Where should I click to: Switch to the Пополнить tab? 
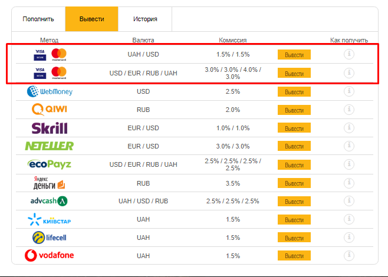click(38, 19)
